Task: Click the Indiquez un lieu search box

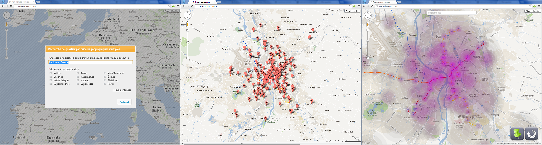Action: tap(452, 13)
